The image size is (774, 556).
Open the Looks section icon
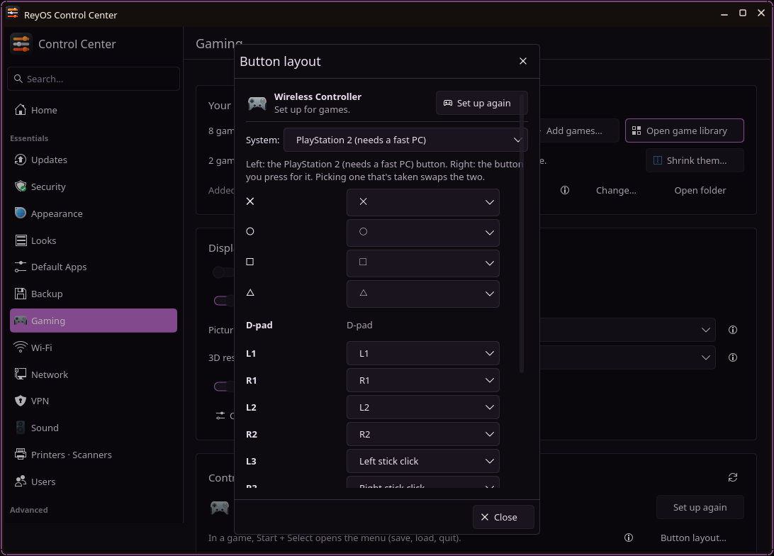pyautogui.click(x=21, y=240)
